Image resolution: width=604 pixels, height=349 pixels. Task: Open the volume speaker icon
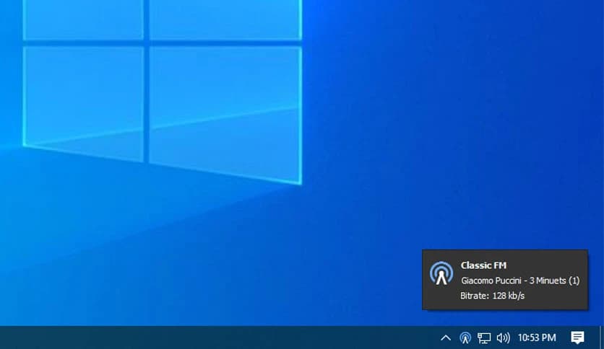503,338
